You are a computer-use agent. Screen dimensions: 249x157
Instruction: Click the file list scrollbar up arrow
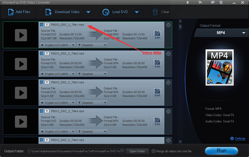(180, 21)
